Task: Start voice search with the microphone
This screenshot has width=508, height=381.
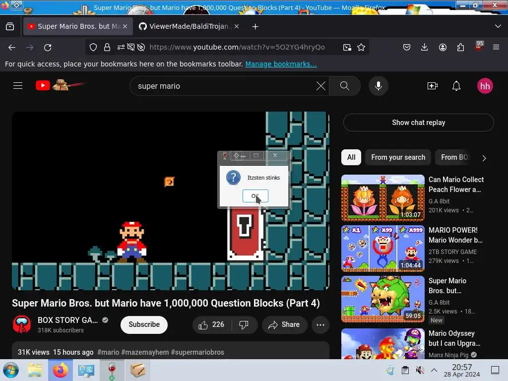Action: point(379,86)
